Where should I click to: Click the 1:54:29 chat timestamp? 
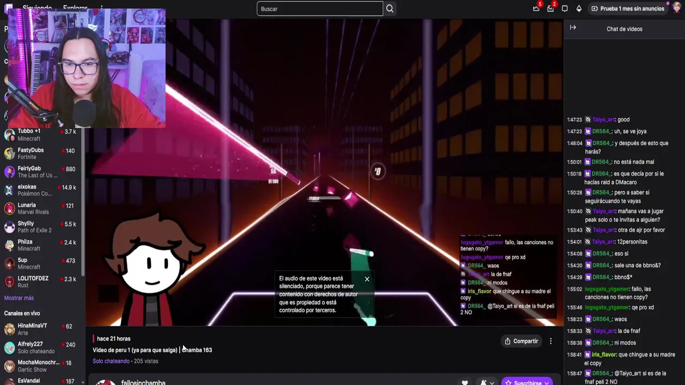(x=574, y=277)
